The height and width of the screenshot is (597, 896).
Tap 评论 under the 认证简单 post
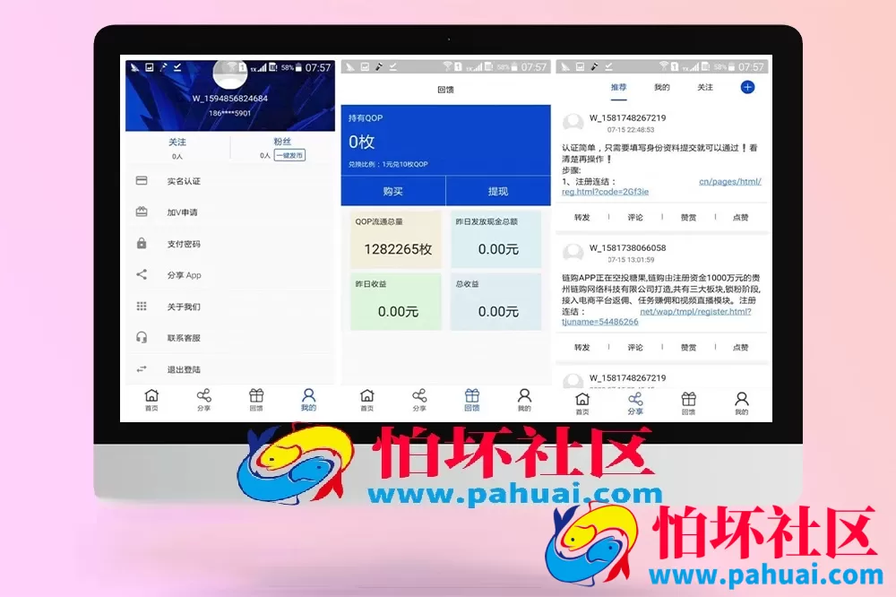[x=635, y=217]
